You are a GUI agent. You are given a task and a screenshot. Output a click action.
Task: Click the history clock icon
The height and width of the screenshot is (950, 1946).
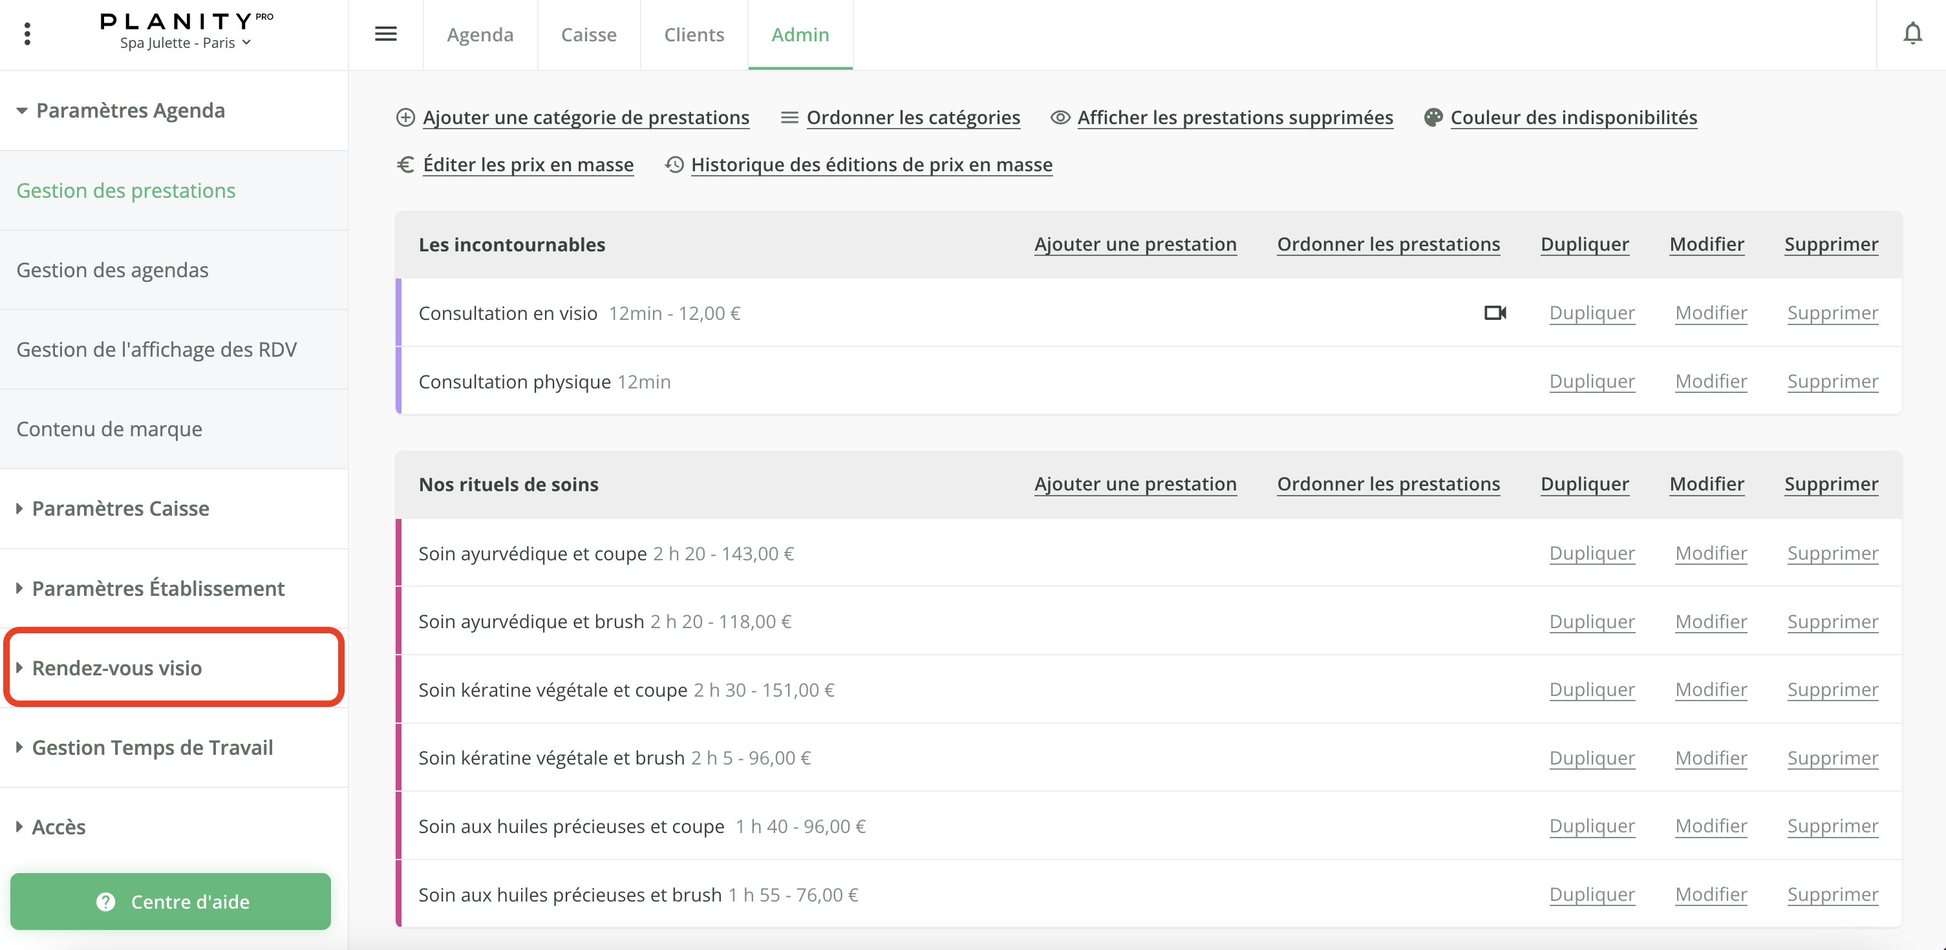click(x=674, y=165)
